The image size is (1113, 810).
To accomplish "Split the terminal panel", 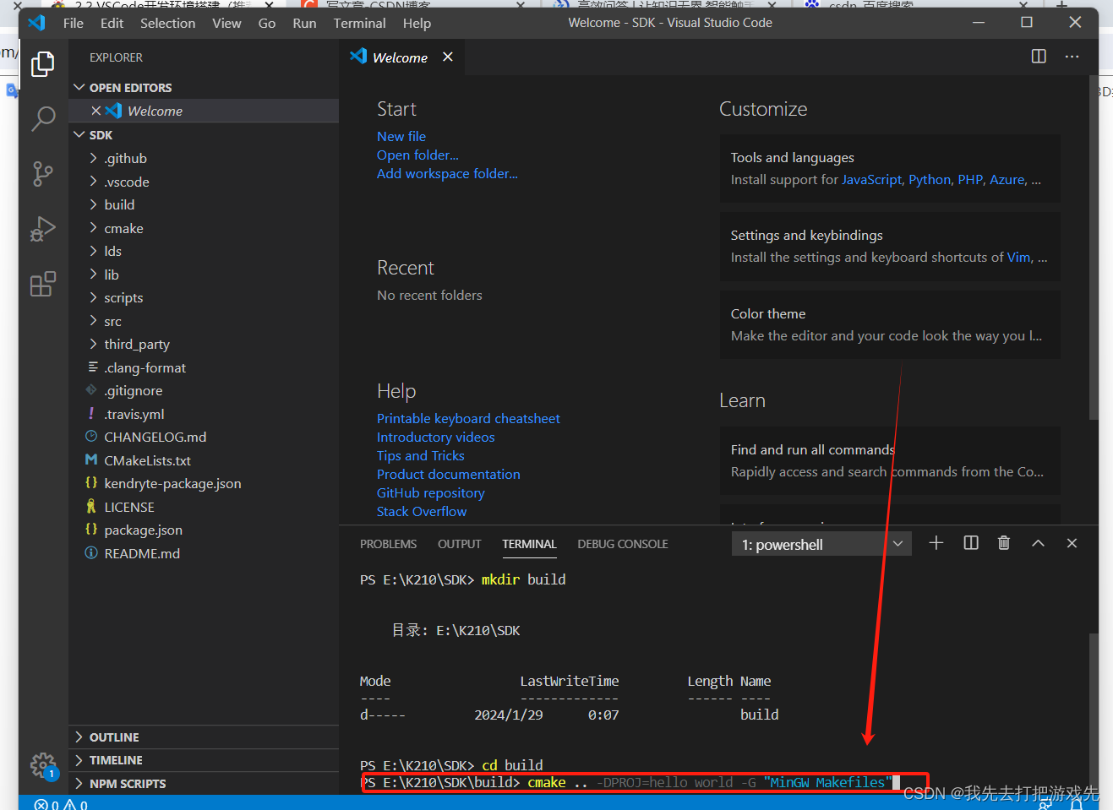I will [x=971, y=543].
